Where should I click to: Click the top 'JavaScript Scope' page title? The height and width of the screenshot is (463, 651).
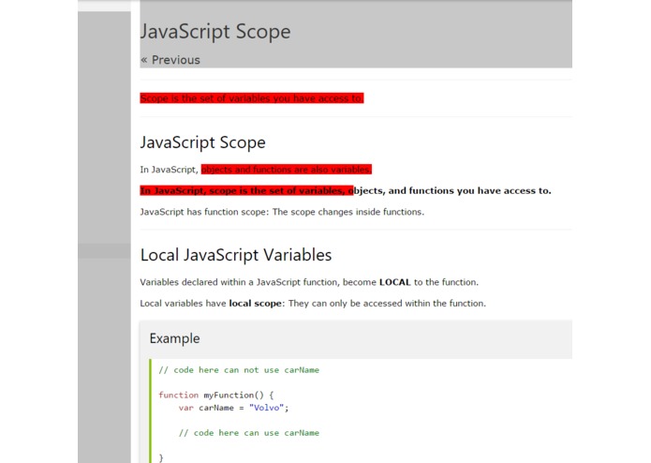coord(215,32)
